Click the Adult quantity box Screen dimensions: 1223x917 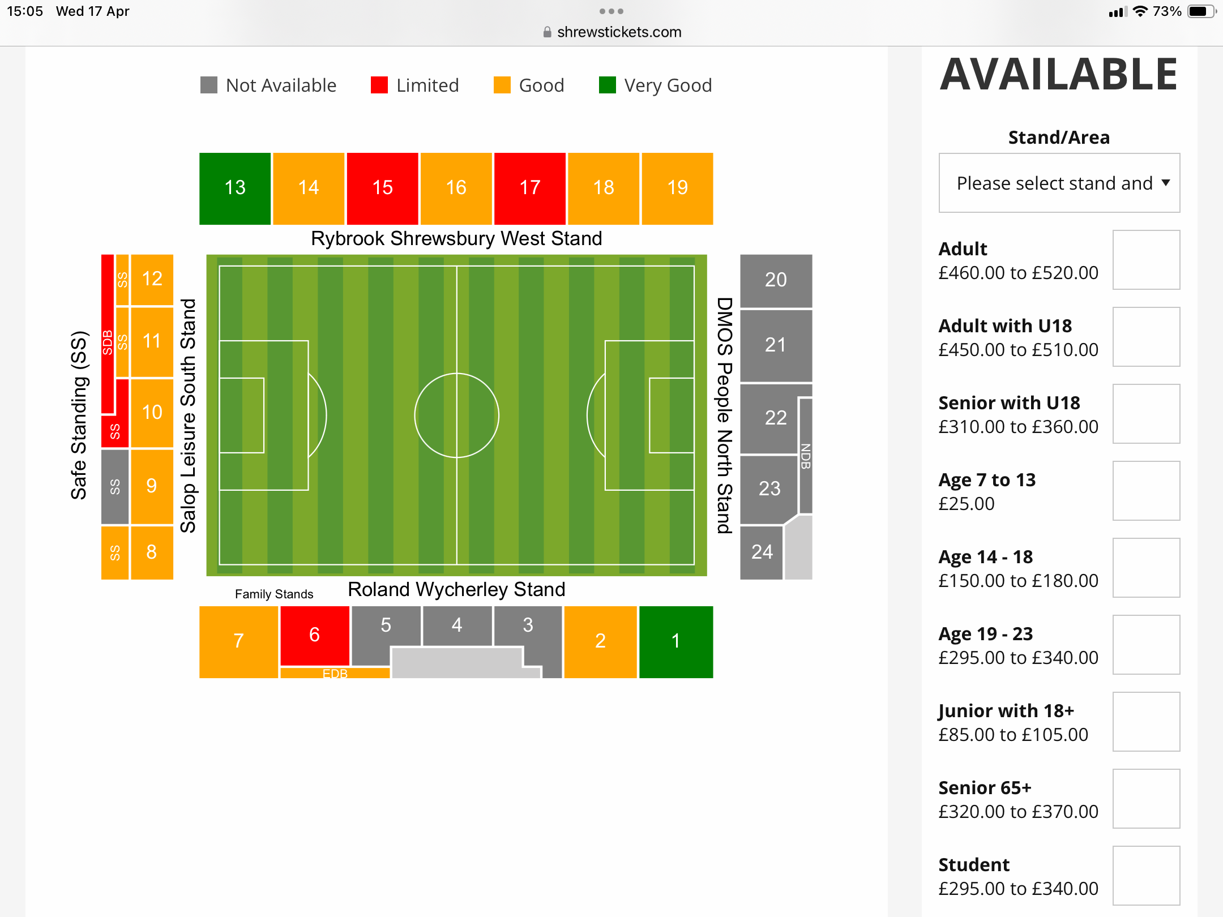pos(1146,260)
